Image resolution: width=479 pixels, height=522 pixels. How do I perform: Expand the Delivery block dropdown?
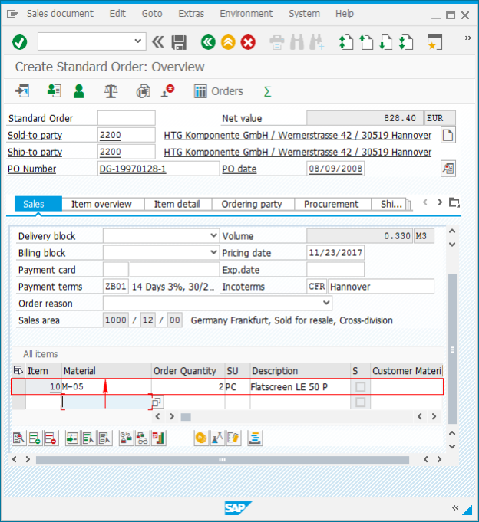[x=213, y=236]
